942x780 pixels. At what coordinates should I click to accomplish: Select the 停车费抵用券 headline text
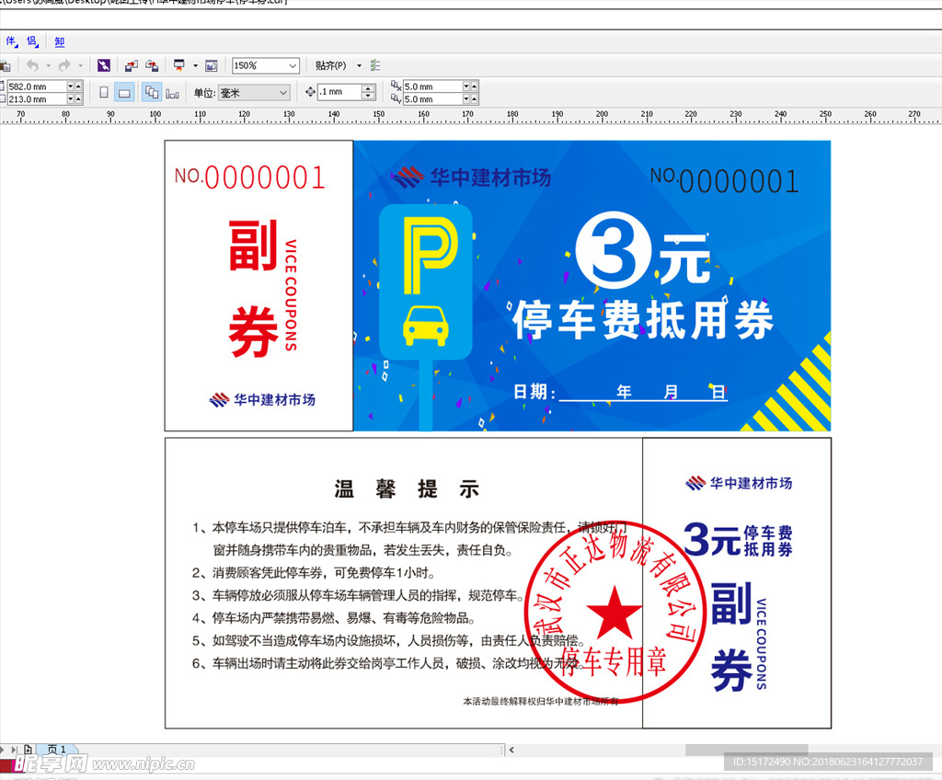pyautogui.click(x=643, y=320)
